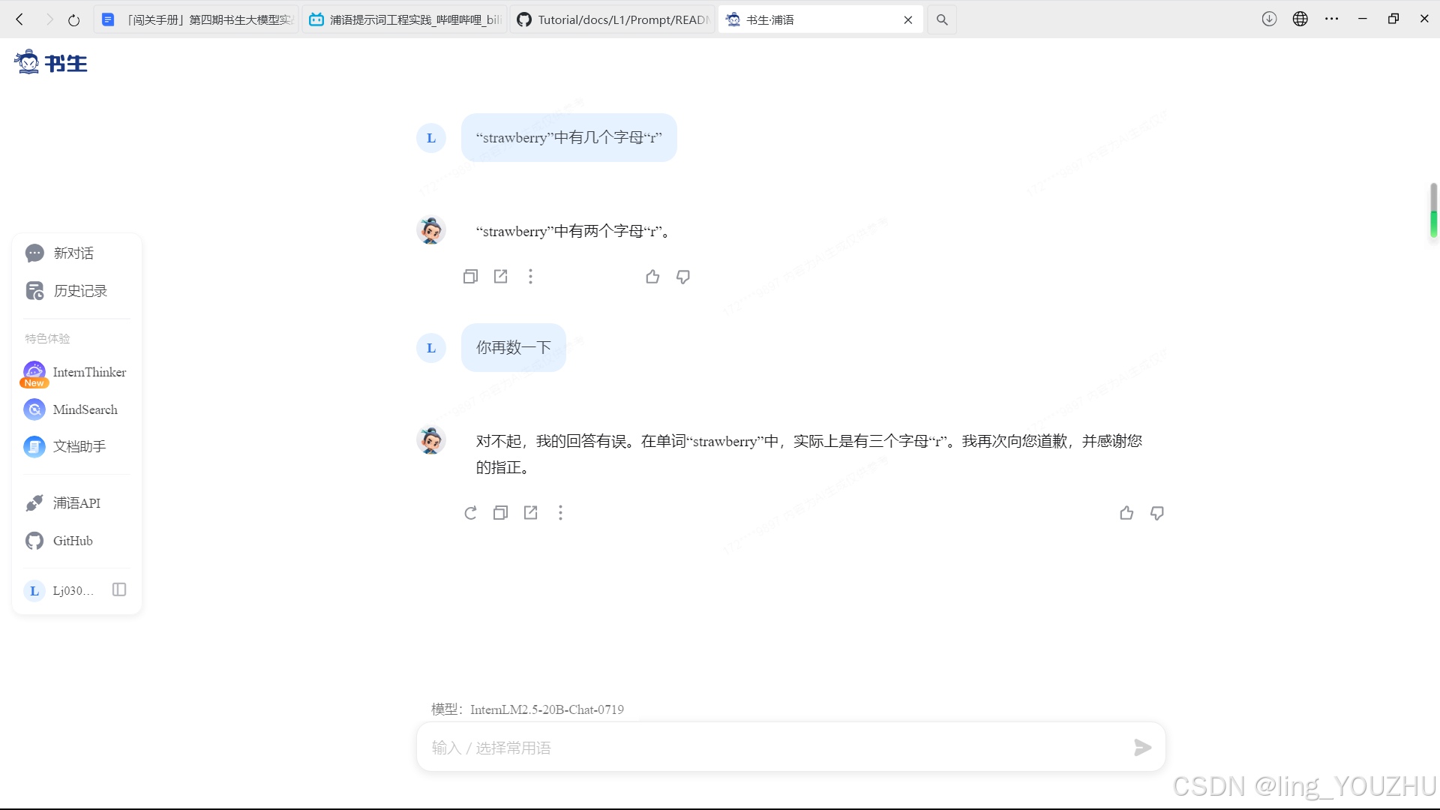Open 文档助手 document assistant

pyautogui.click(x=79, y=447)
